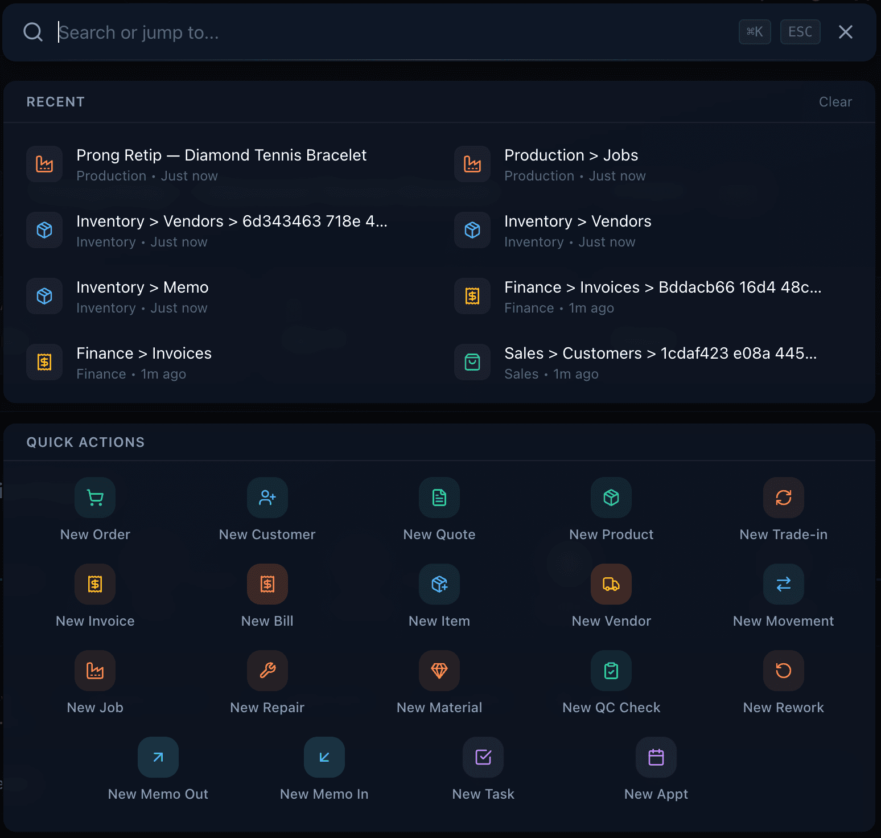This screenshot has width=881, height=838.
Task: Click the New Product box icon
Action: tap(611, 498)
